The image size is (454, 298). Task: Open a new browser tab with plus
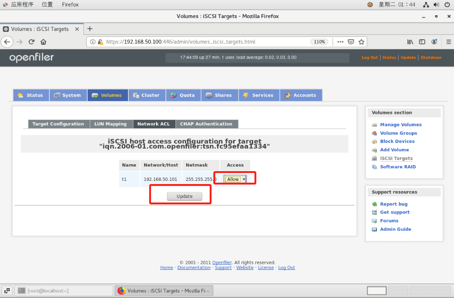pos(90,29)
